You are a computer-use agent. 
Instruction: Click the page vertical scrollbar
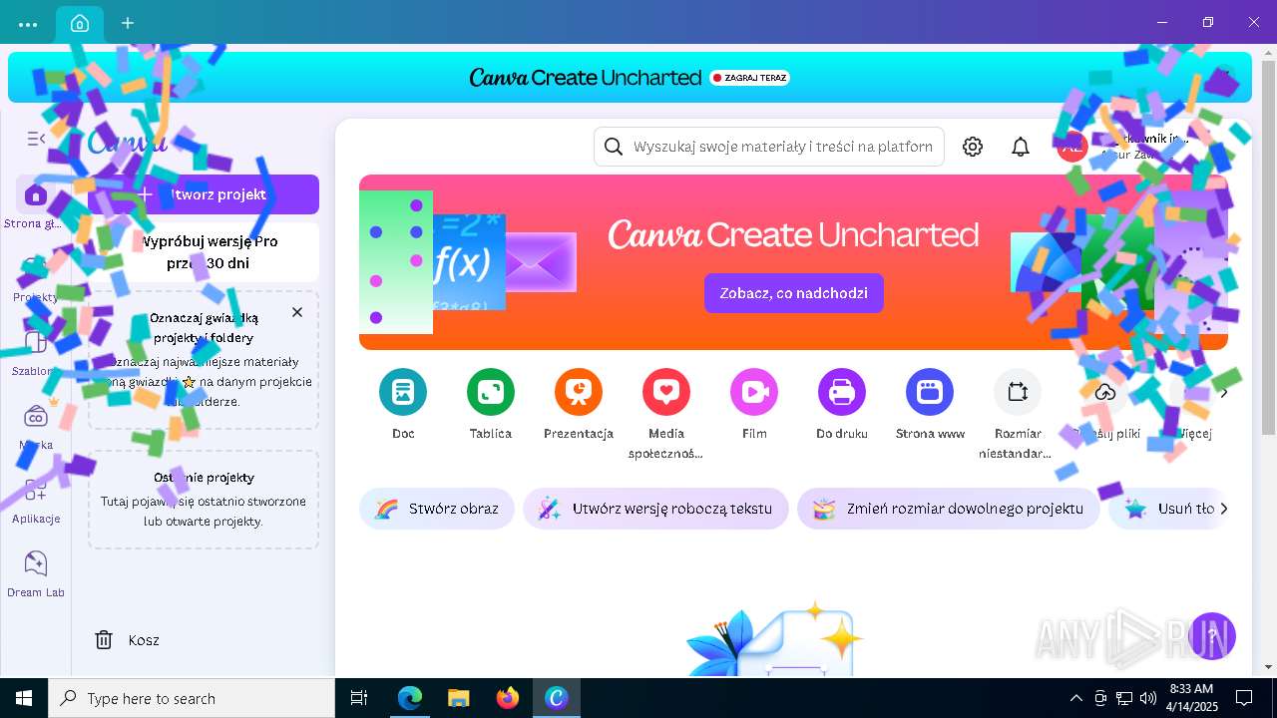click(1268, 247)
